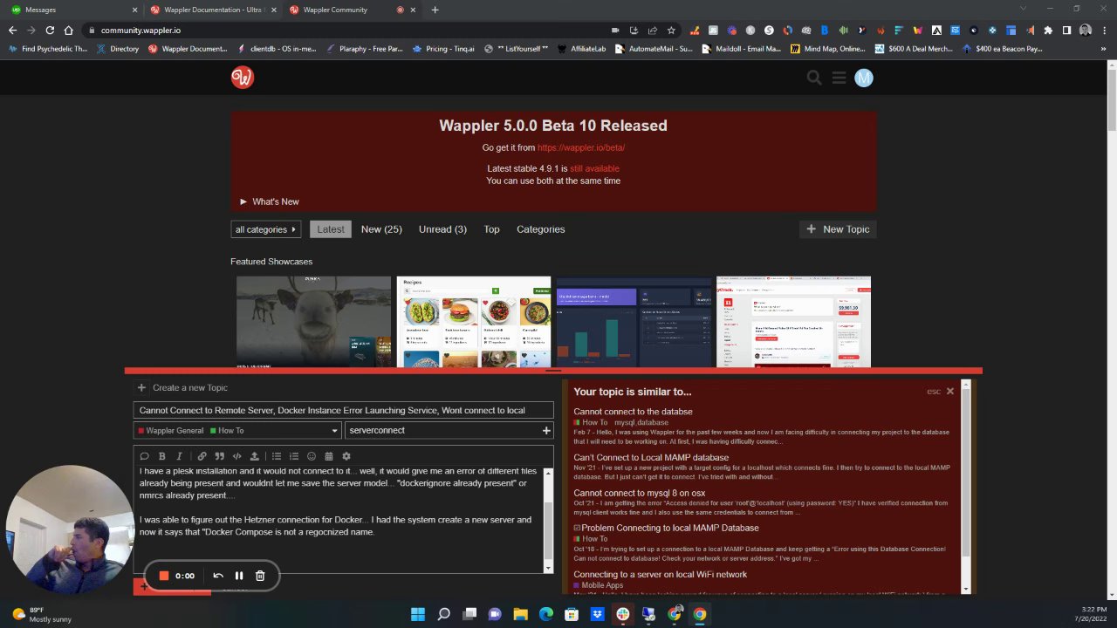
Task: Open the wappler.io/beta link
Action: coord(581,147)
